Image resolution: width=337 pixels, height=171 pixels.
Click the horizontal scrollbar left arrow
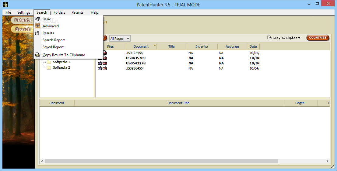(x=42, y=161)
